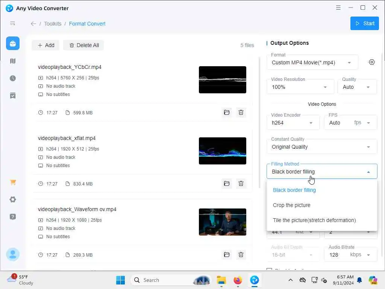Open the title bar hamburger menu
Screen dimensions: 385x289
(338, 8)
